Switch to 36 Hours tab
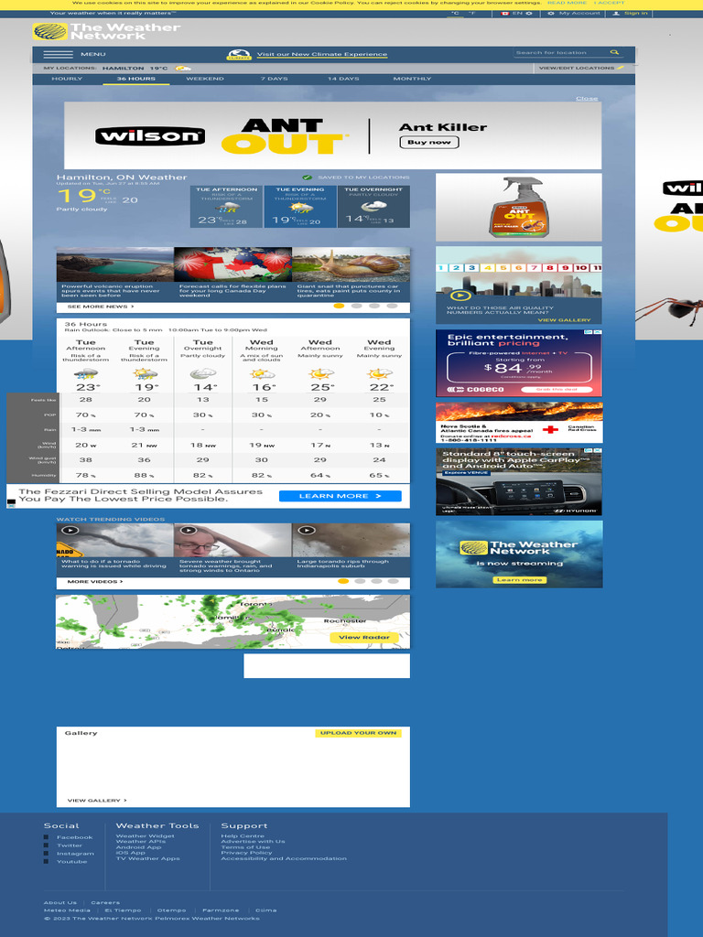Screen dimensions: 703x937 point(135,79)
